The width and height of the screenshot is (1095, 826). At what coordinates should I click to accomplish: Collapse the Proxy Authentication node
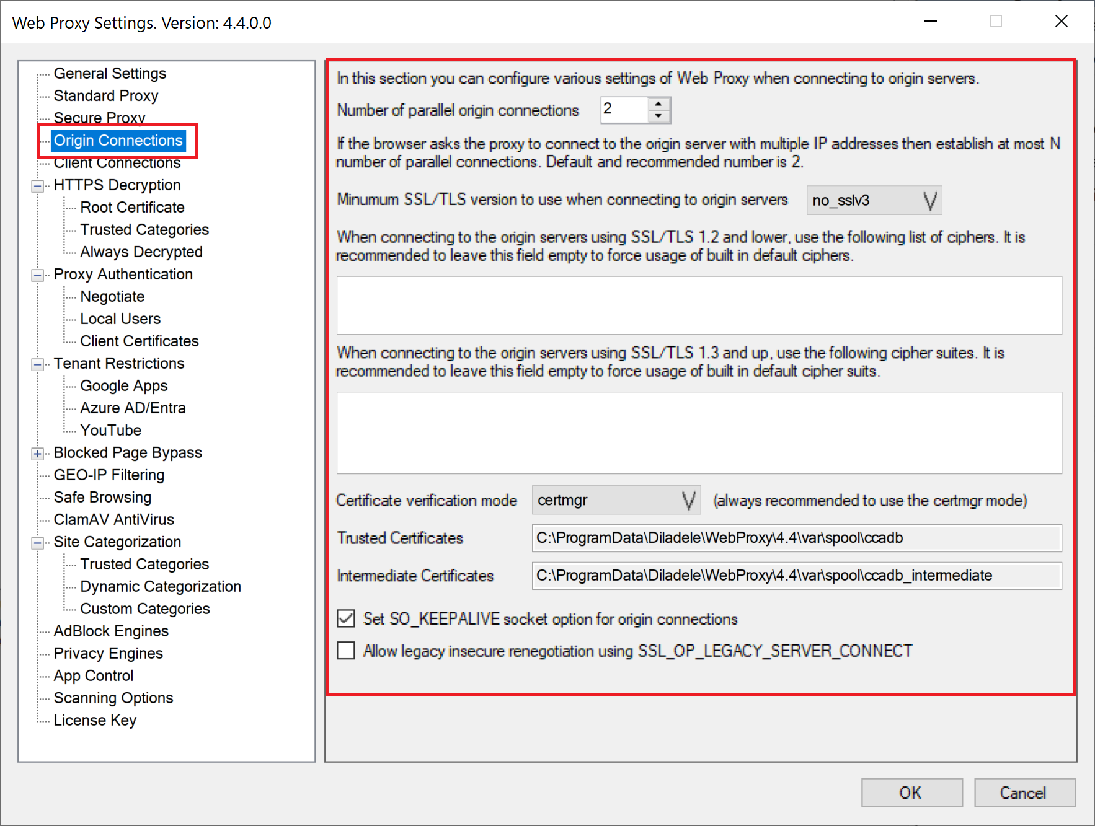[38, 275]
